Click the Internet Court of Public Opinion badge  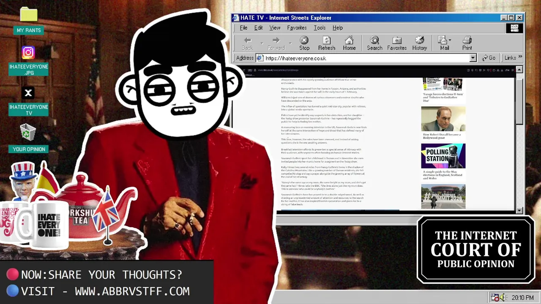tap(475, 250)
